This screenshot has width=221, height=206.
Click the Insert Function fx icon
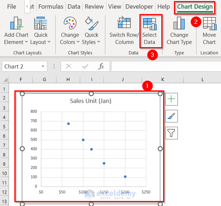pos(101,66)
